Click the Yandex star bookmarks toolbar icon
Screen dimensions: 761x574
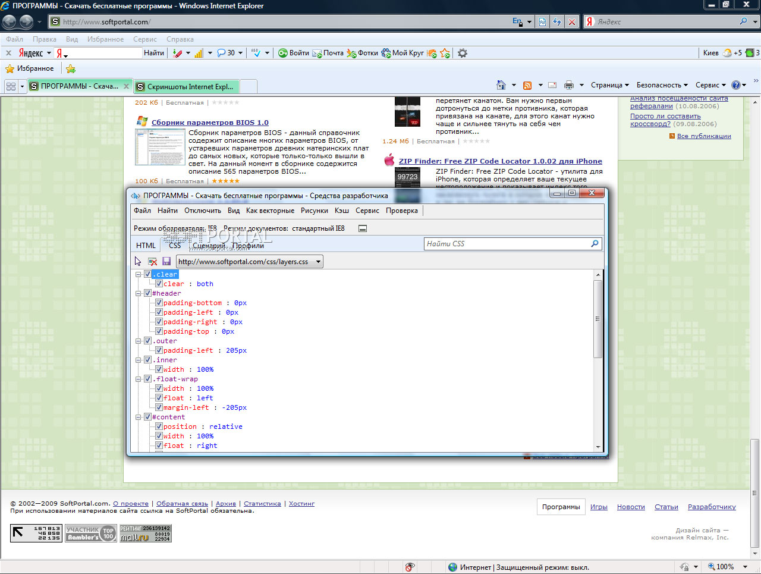(445, 53)
